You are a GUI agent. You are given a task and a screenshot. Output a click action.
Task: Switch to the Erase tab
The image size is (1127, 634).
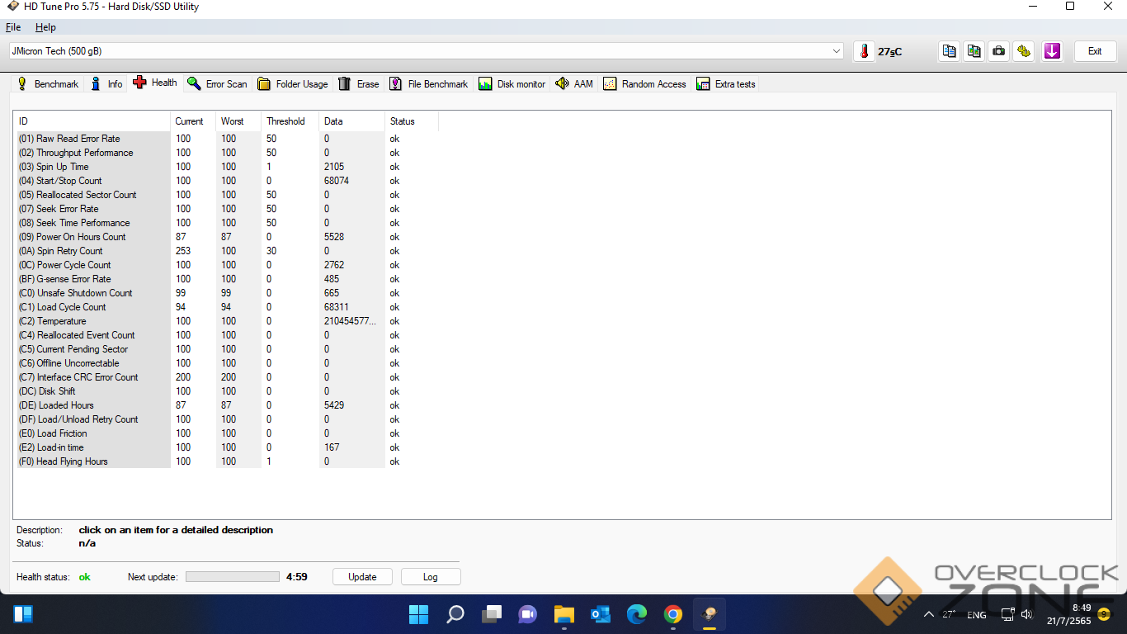359,84
